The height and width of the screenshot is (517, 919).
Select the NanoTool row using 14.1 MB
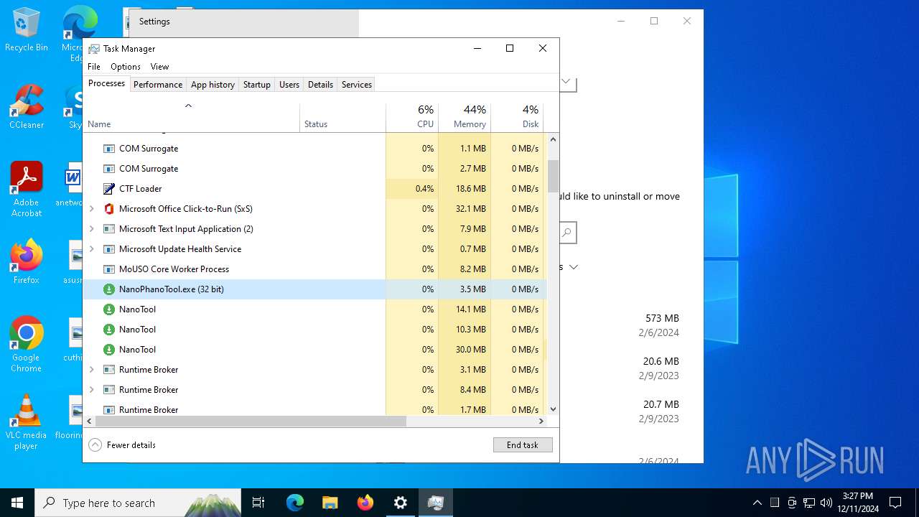pos(315,309)
